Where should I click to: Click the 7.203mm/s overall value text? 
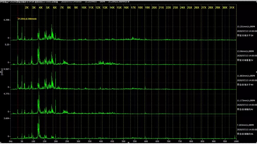[246, 125]
